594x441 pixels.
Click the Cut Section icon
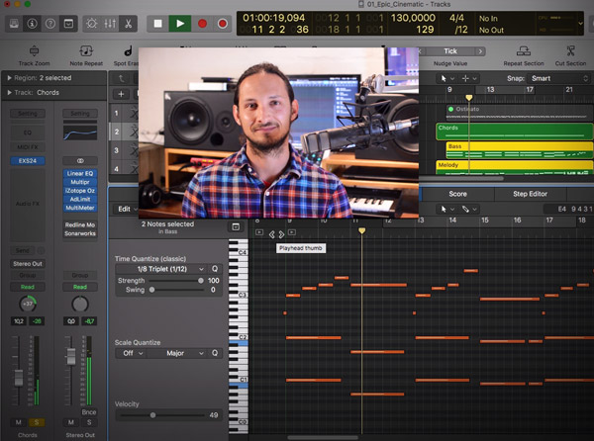pos(570,50)
